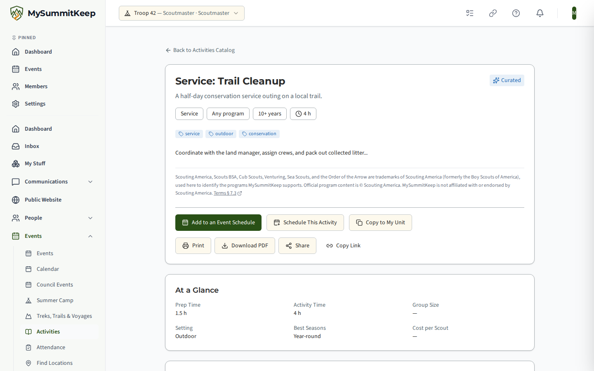Expand the Communications menu
The height and width of the screenshot is (371, 594).
point(53,182)
